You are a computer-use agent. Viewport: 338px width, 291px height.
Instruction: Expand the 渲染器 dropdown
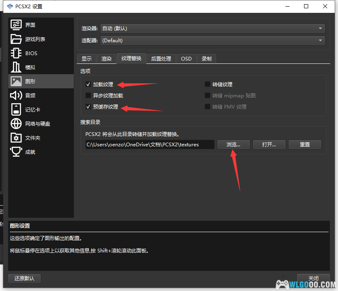tap(212, 29)
